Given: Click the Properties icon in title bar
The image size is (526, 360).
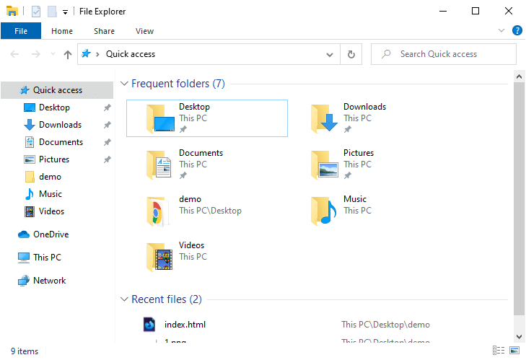Looking at the screenshot, I should (35, 12).
